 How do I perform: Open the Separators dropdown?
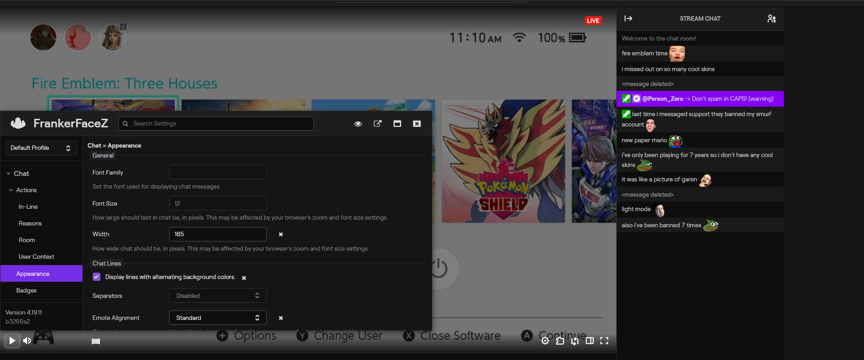(x=218, y=296)
